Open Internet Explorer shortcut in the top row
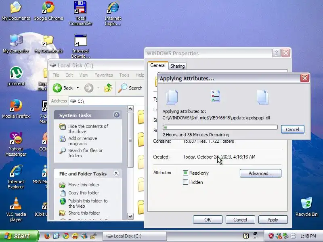Viewport: 323px width, 242px height. coord(113,13)
